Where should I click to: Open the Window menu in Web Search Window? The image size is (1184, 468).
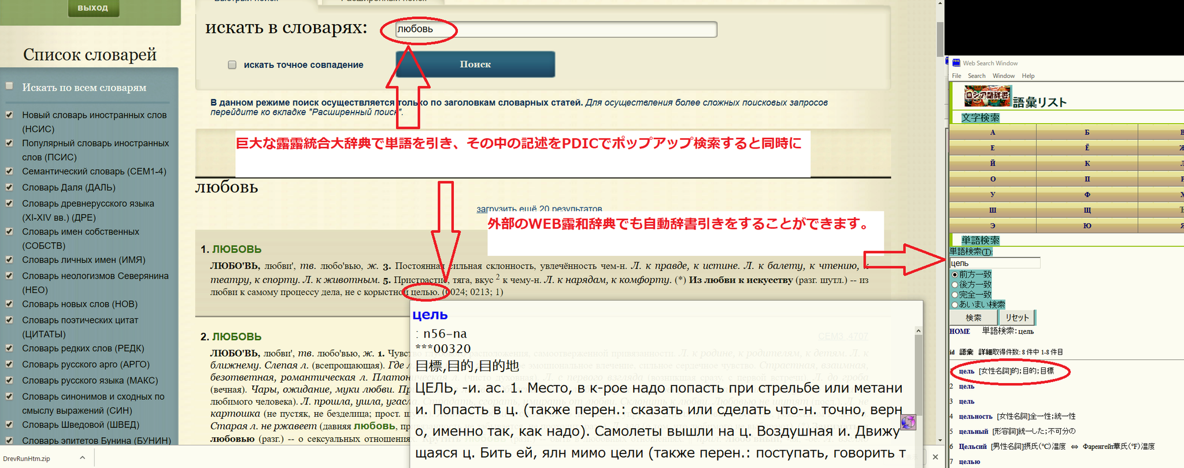pyautogui.click(x=1004, y=76)
